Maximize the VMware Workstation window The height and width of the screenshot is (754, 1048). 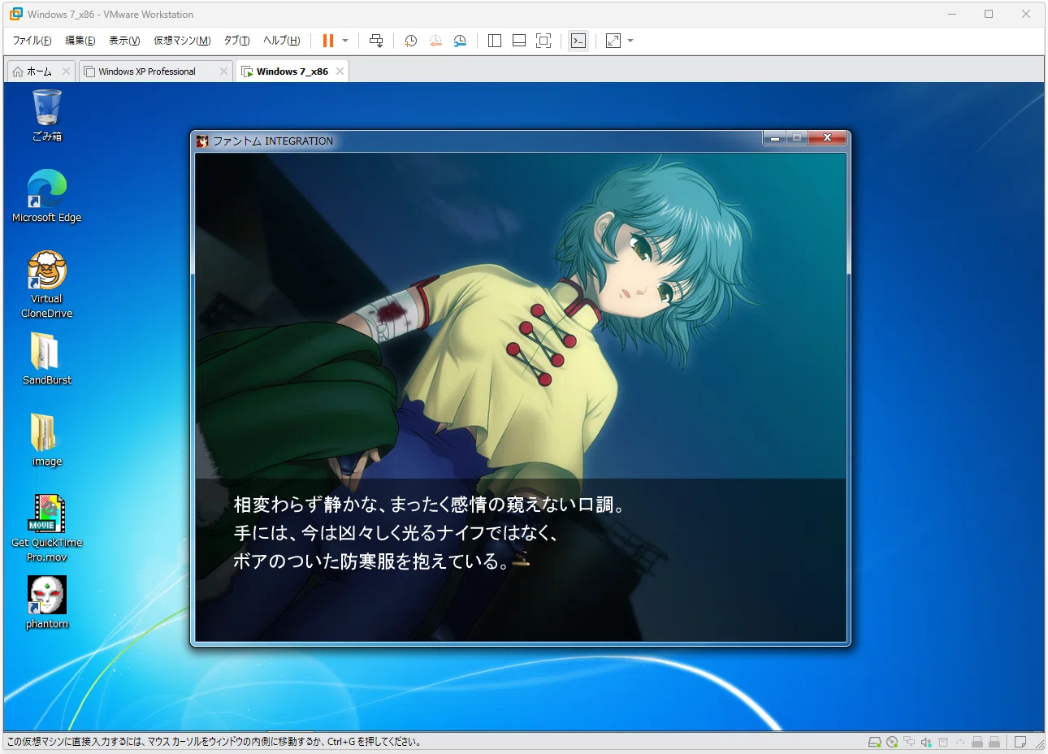989,14
